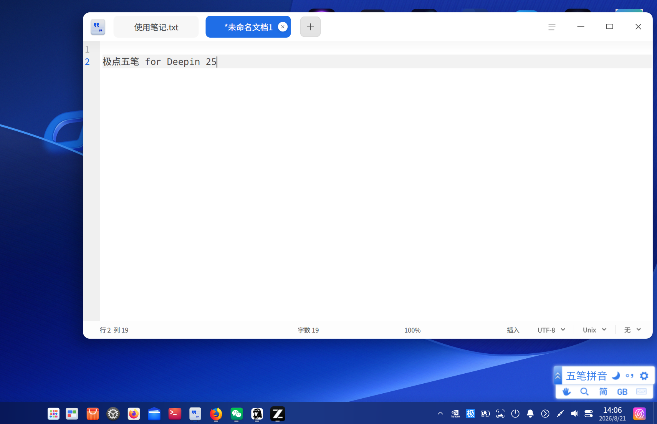
Task: Toggle the half-moon width icon
Action: coord(616,376)
